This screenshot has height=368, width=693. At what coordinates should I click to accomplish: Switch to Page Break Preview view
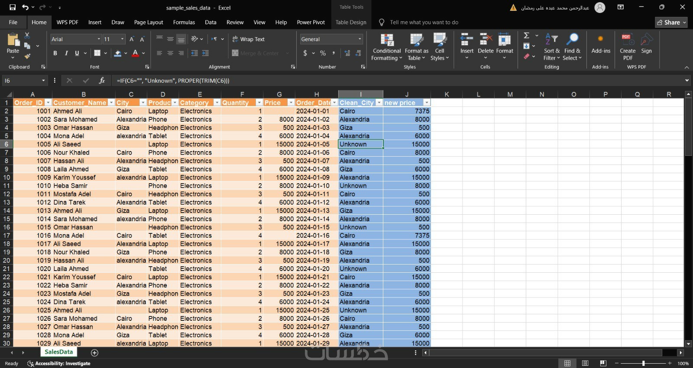pos(603,363)
